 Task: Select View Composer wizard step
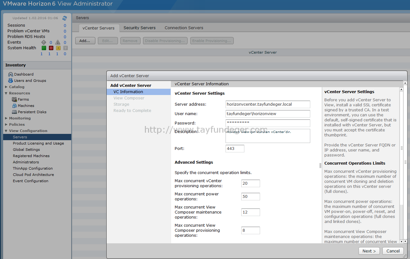coord(129,98)
